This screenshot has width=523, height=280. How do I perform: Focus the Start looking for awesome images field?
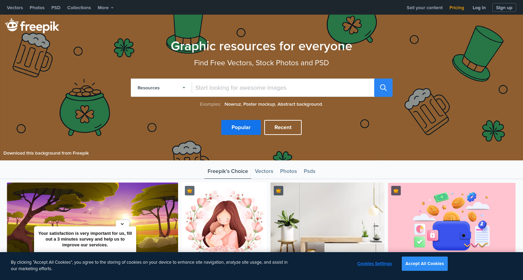[x=283, y=88]
